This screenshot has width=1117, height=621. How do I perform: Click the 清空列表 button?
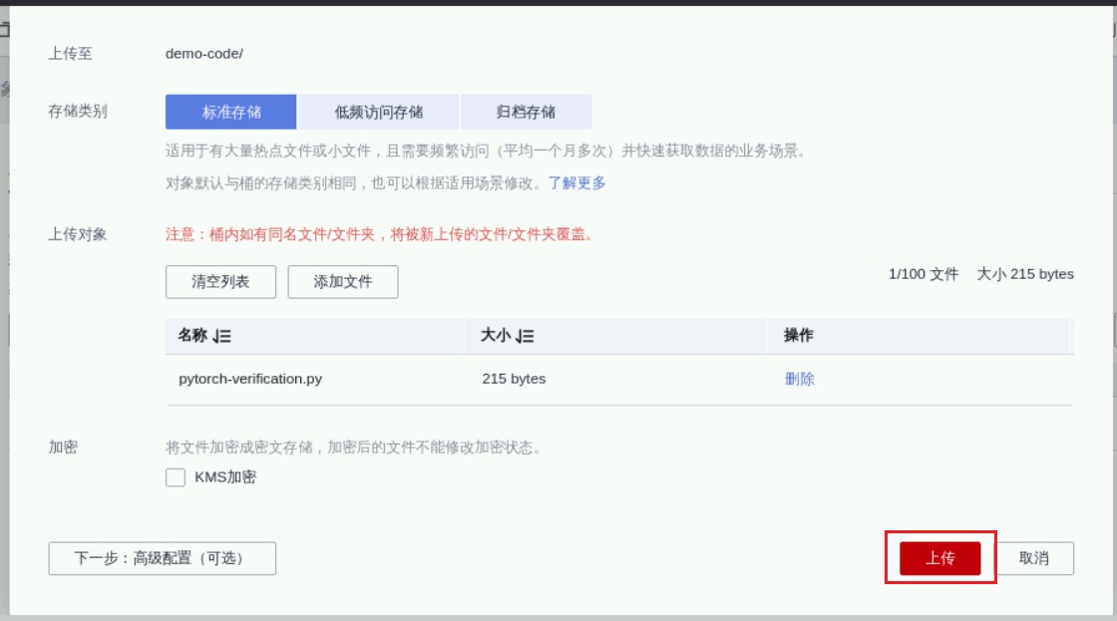[x=220, y=282]
